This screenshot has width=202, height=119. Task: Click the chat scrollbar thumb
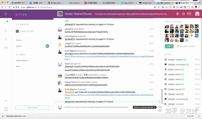[162, 96]
